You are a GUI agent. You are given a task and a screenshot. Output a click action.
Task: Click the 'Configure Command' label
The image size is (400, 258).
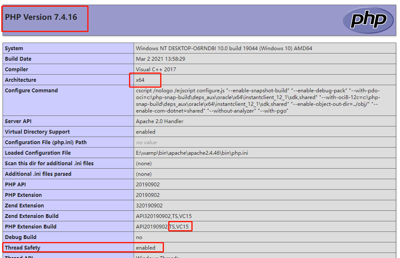coord(31,90)
